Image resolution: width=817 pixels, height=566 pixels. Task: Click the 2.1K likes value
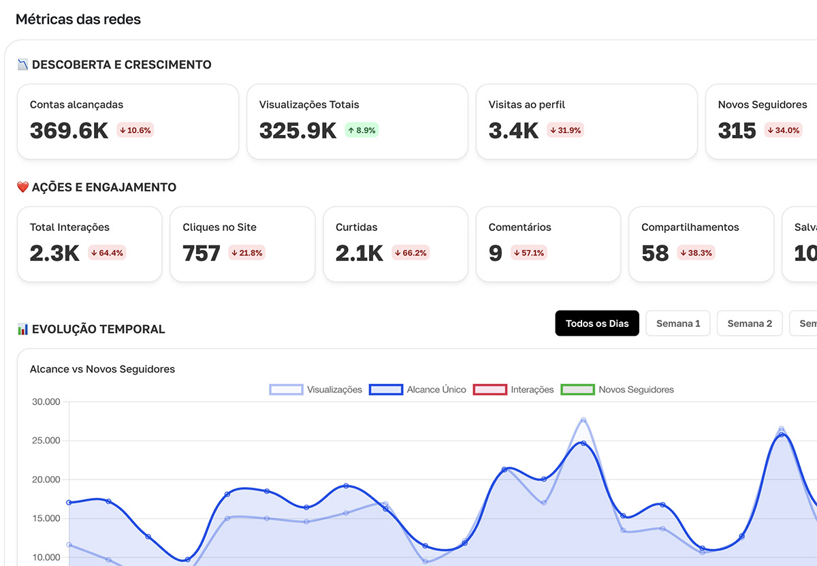359,253
